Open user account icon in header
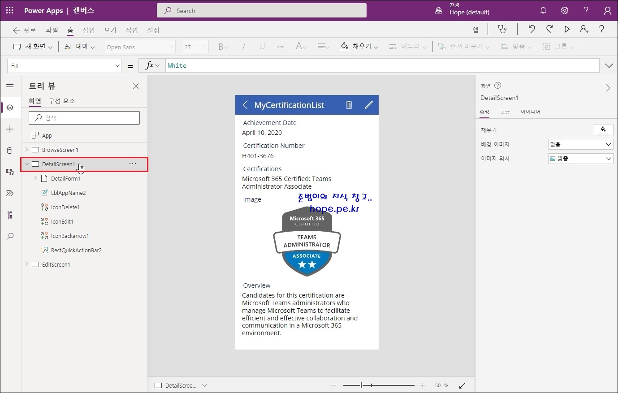The image size is (618, 393). (x=607, y=10)
